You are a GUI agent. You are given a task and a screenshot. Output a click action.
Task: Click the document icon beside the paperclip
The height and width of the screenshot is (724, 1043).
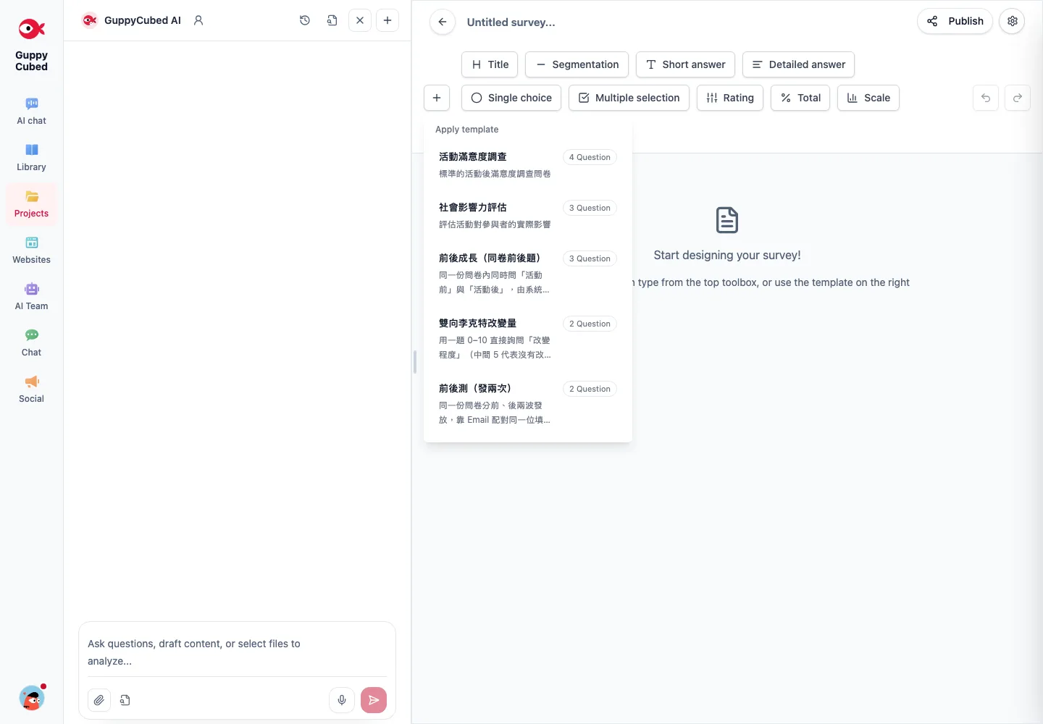click(125, 700)
